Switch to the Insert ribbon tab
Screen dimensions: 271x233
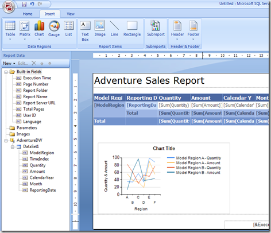[49, 14]
